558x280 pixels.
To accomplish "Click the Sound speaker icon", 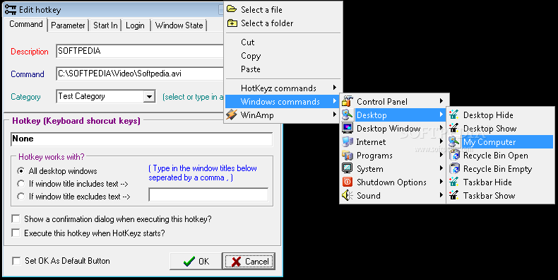I will coord(348,195).
